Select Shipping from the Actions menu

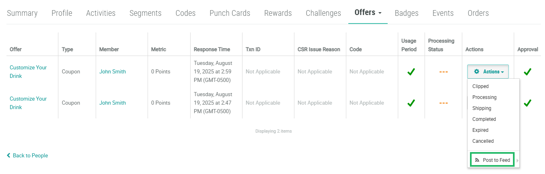coord(482,108)
